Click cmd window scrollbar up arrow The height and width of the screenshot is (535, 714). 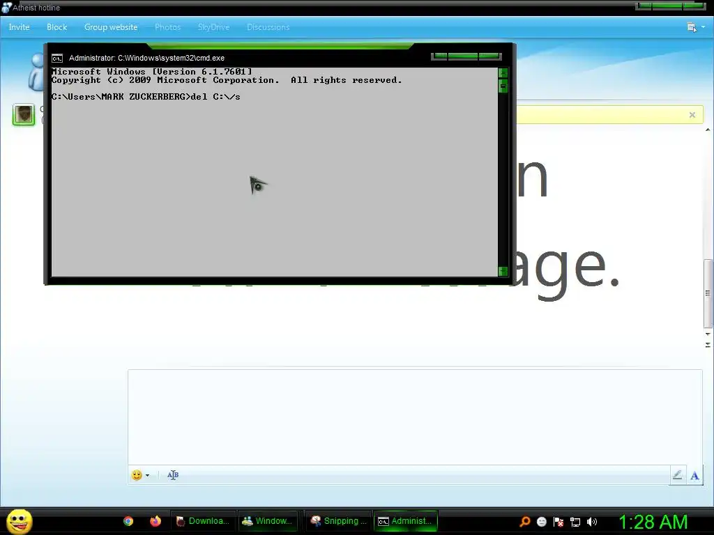point(503,72)
